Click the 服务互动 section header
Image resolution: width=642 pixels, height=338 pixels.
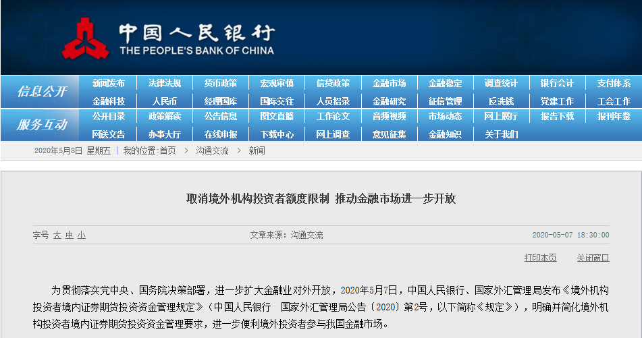(42, 124)
